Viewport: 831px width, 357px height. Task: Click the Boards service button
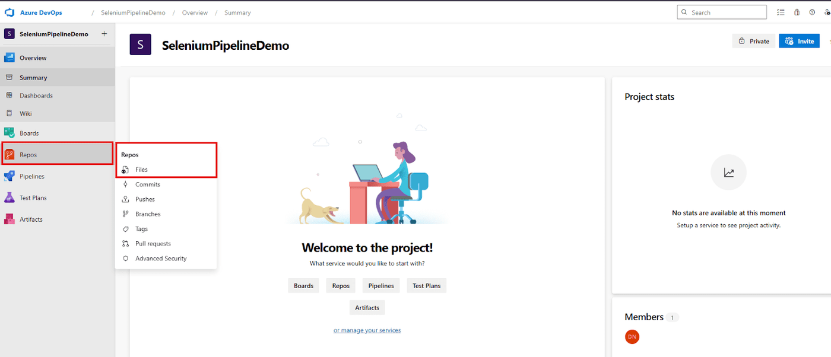tap(303, 286)
